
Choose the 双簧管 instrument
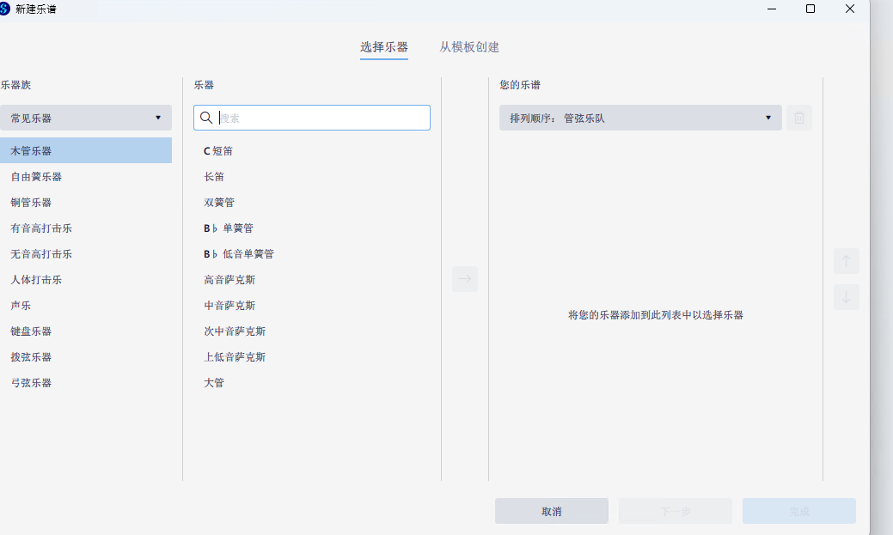(x=311, y=202)
